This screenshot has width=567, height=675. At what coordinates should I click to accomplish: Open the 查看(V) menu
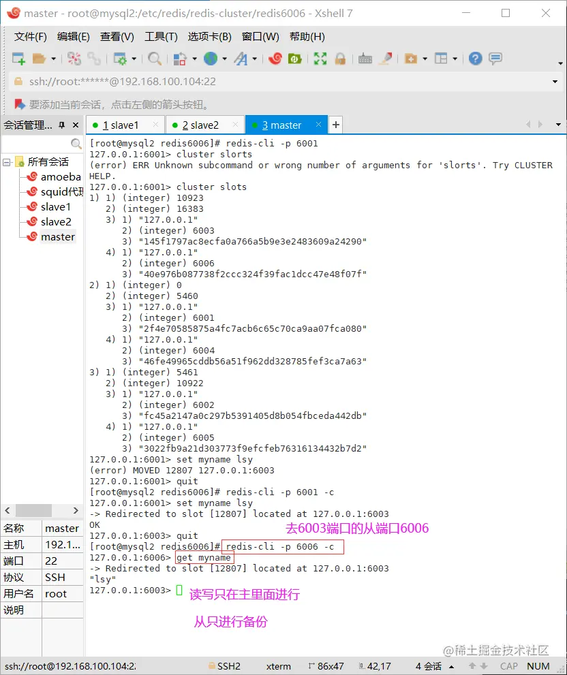click(x=117, y=37)
